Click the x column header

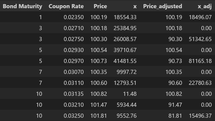tap(135, 6)
